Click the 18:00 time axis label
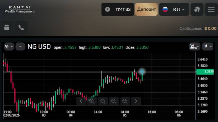The width and height of the screenshot is (218, 122). (152, 112)
